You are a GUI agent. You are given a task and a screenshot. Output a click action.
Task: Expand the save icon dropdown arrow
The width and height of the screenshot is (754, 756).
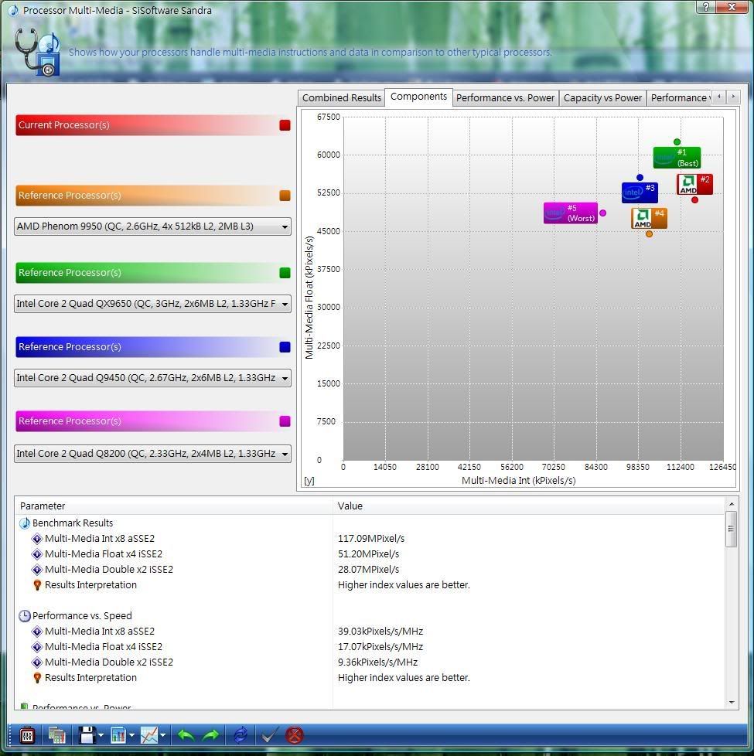[101, 736]
